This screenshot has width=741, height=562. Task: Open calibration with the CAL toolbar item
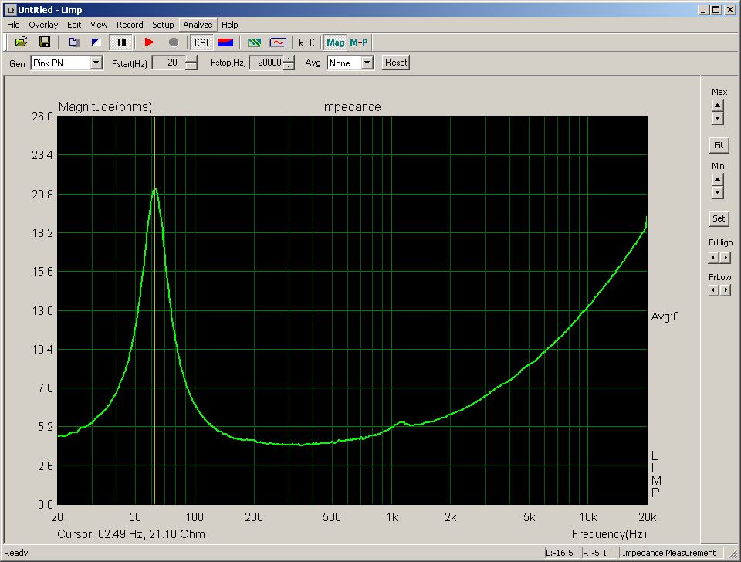[x=201, y=42]
